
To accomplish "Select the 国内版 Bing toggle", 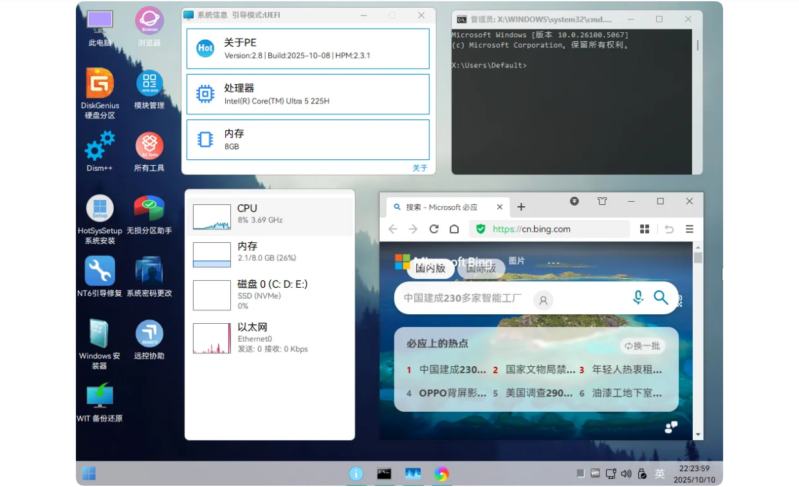I will point(430,269).
